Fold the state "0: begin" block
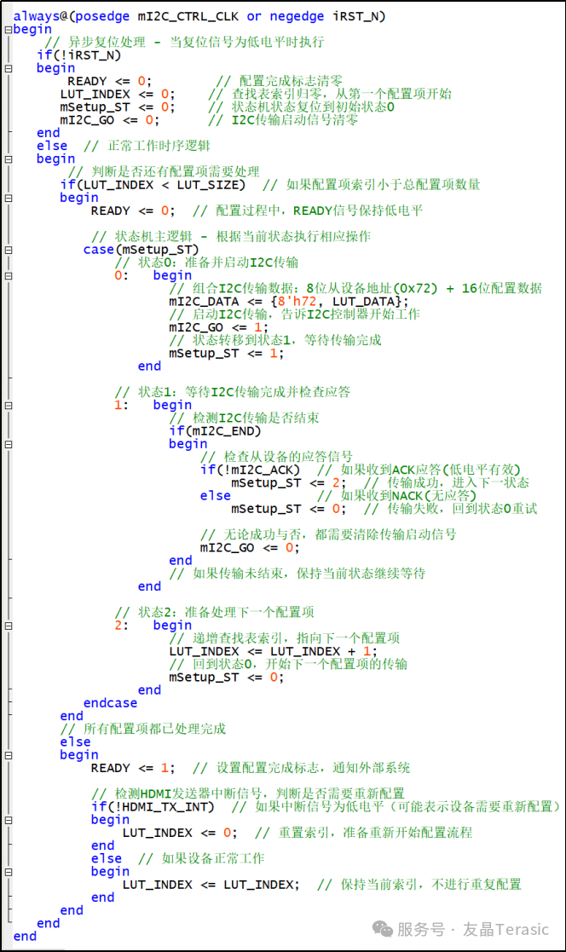The width and height of the screenshot is (566, 952). 9,275
